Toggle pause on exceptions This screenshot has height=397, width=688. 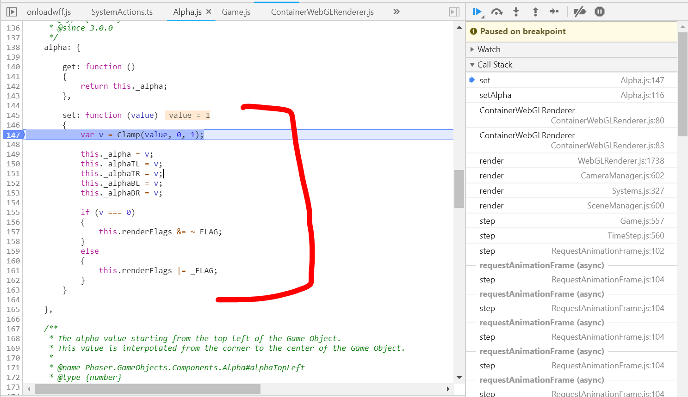599,12
